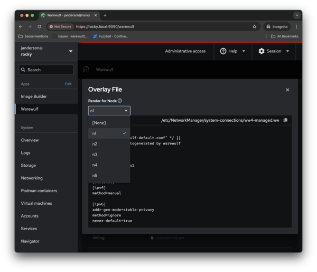Image resolution: width=317 pixels, height=272 pixels.
Task: Open the tab search chevron
Action: click(x=297, y=15)
